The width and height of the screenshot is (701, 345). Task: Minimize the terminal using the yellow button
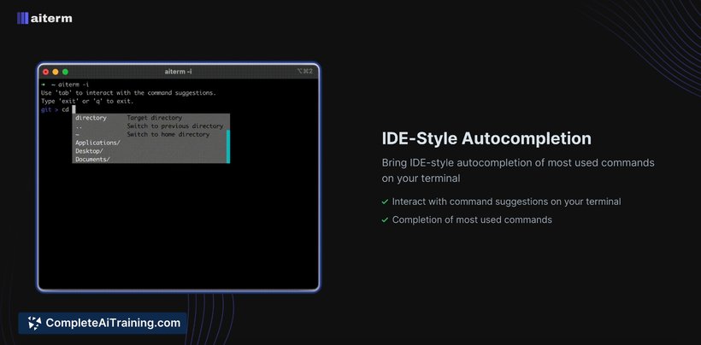tap(56, 72)
